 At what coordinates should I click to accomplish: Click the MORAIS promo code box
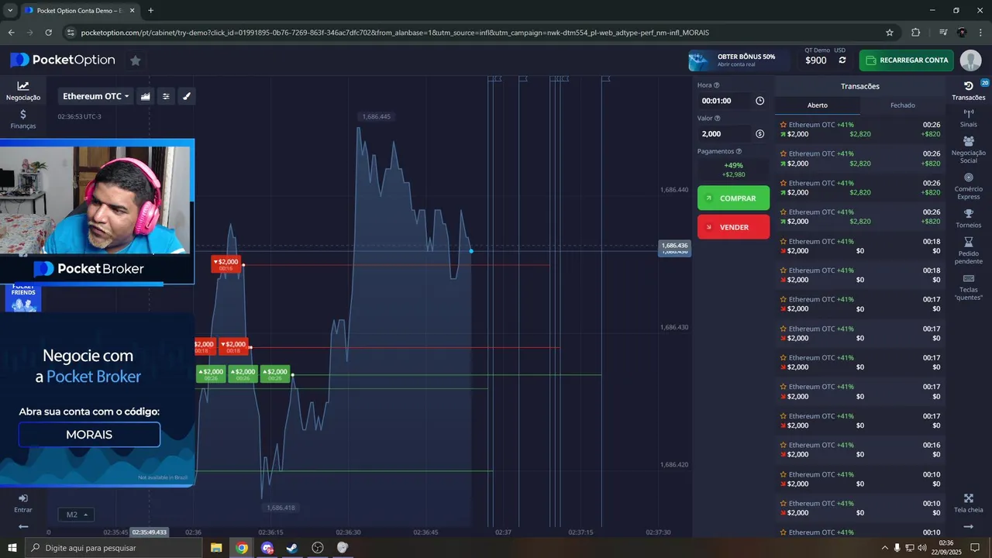pos(89,435)
